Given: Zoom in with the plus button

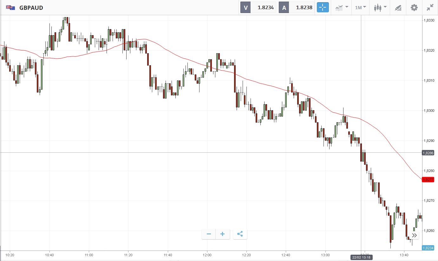Looking at the screenshot, I should 223,234.
